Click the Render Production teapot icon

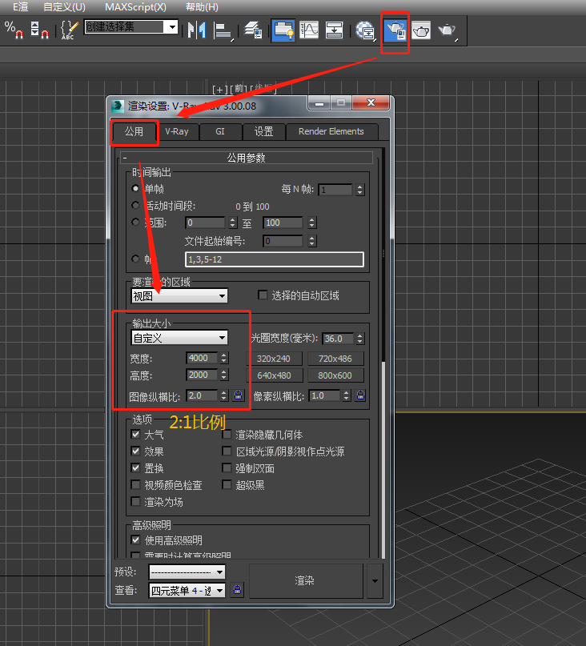pyautogui.click(x=448, y=30)
